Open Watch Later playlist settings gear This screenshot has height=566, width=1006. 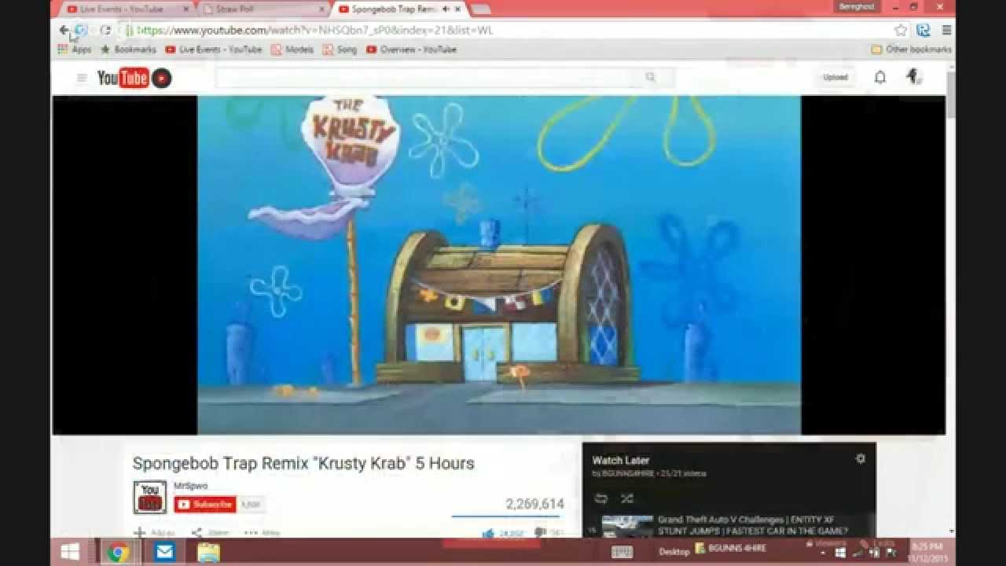(860, 458)
